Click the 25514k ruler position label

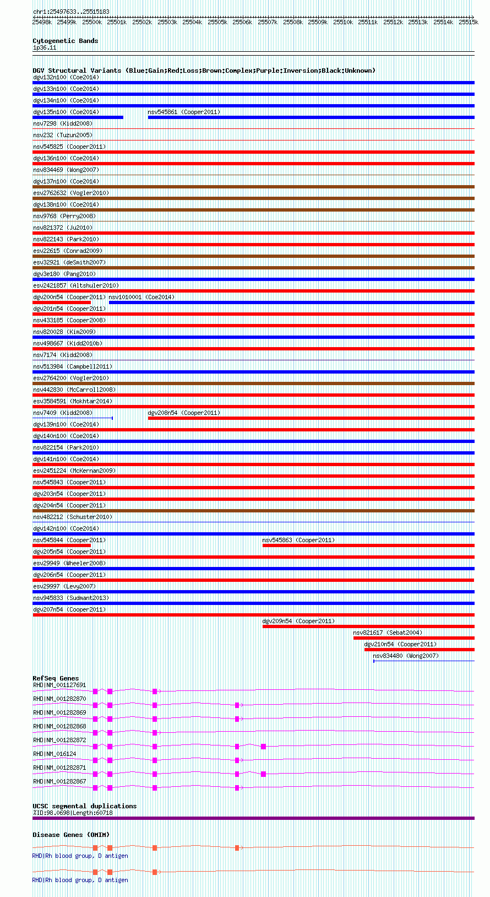(443, 22)
